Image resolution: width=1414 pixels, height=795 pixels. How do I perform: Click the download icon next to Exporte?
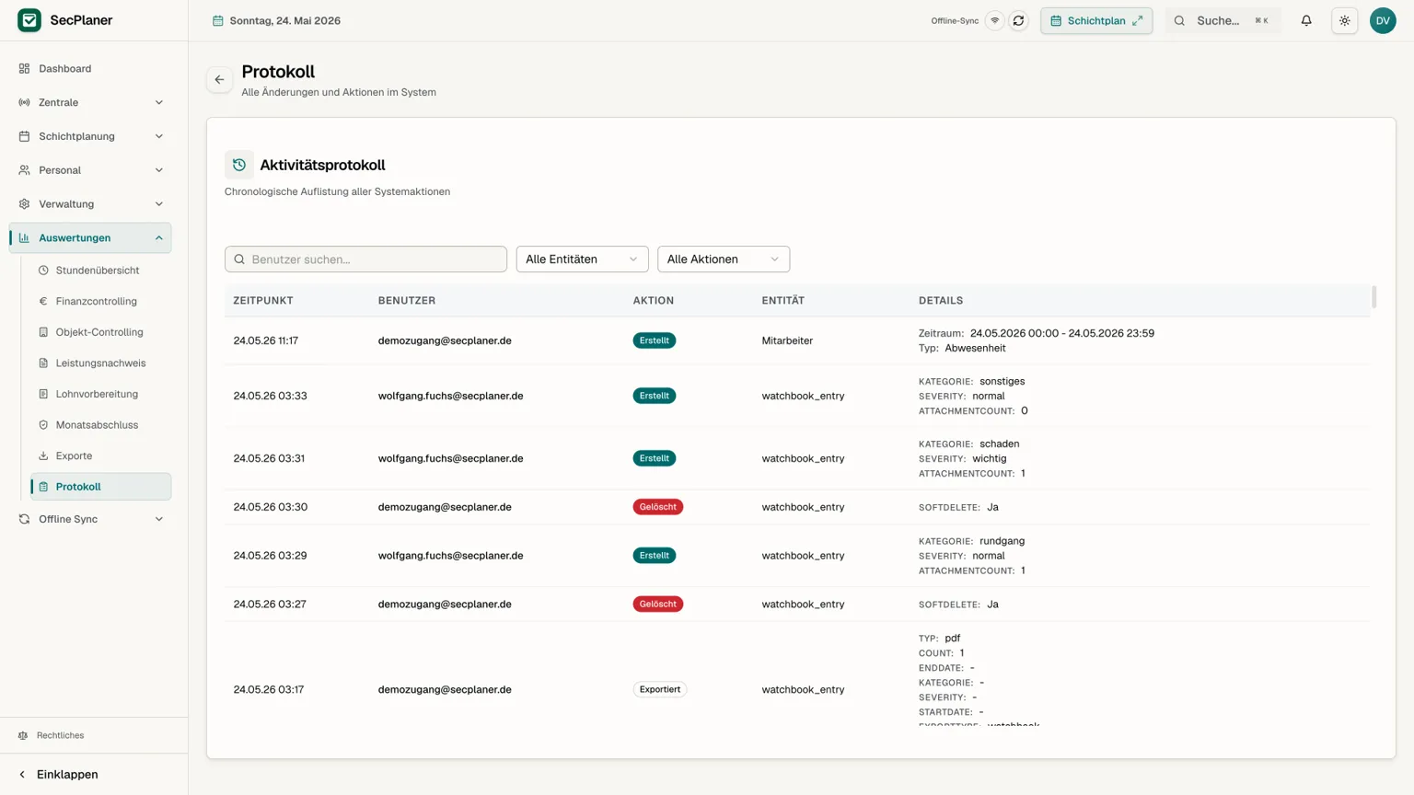coord(43,455)
